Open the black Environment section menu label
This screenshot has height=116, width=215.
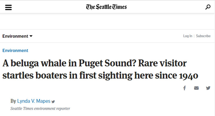[x=15, y=36]
